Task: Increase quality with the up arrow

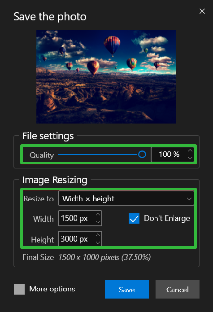Action: [190, 151]
